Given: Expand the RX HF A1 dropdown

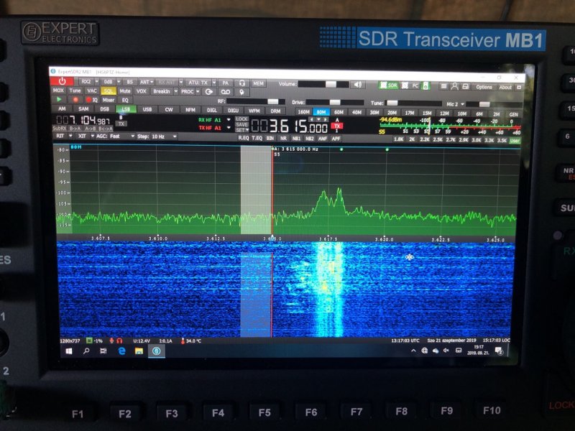Looking at the screenshot, I should (x=229, y=120).
